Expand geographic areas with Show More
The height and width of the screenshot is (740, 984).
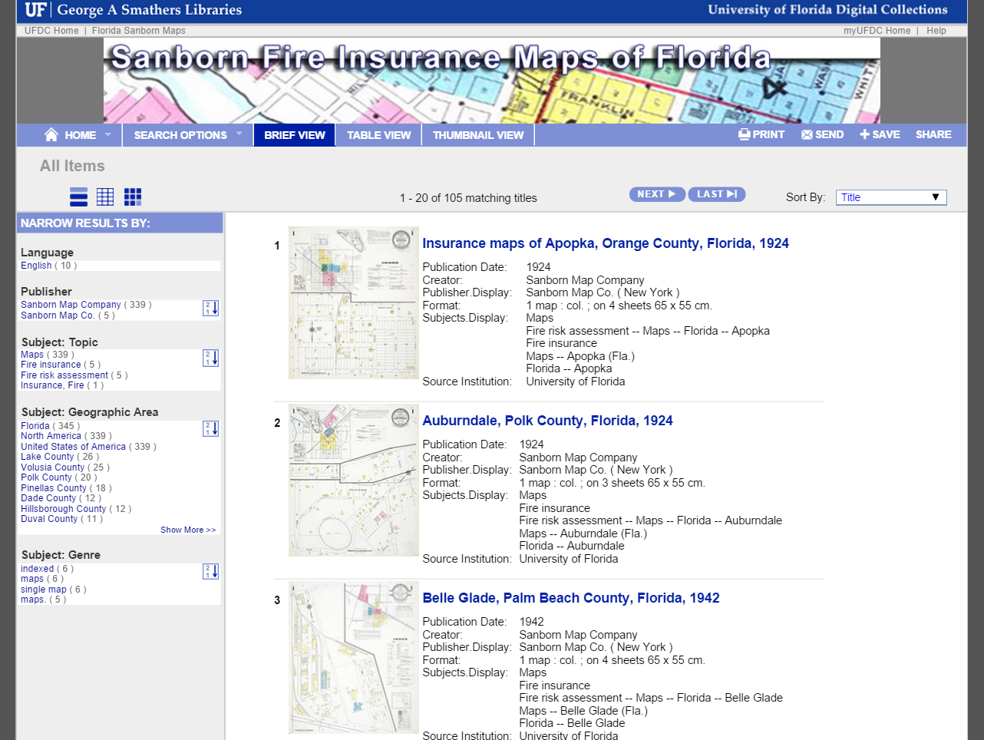click(188, 530)
